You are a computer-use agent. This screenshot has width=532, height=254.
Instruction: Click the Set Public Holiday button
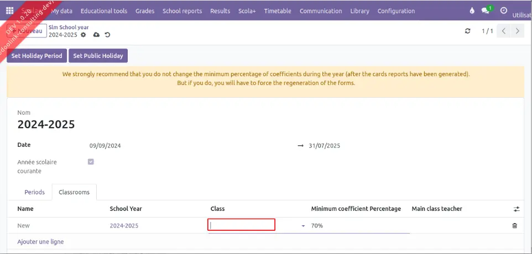[98, 56]
